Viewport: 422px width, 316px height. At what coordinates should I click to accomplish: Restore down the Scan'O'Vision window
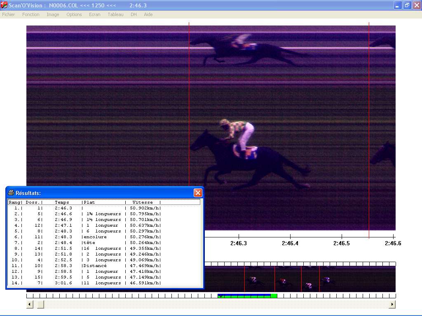click(x=407, y=5)
